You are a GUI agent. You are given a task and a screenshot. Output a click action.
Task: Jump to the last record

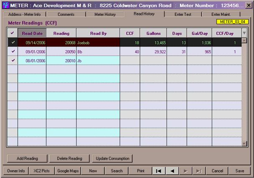[x=198, y=171]
